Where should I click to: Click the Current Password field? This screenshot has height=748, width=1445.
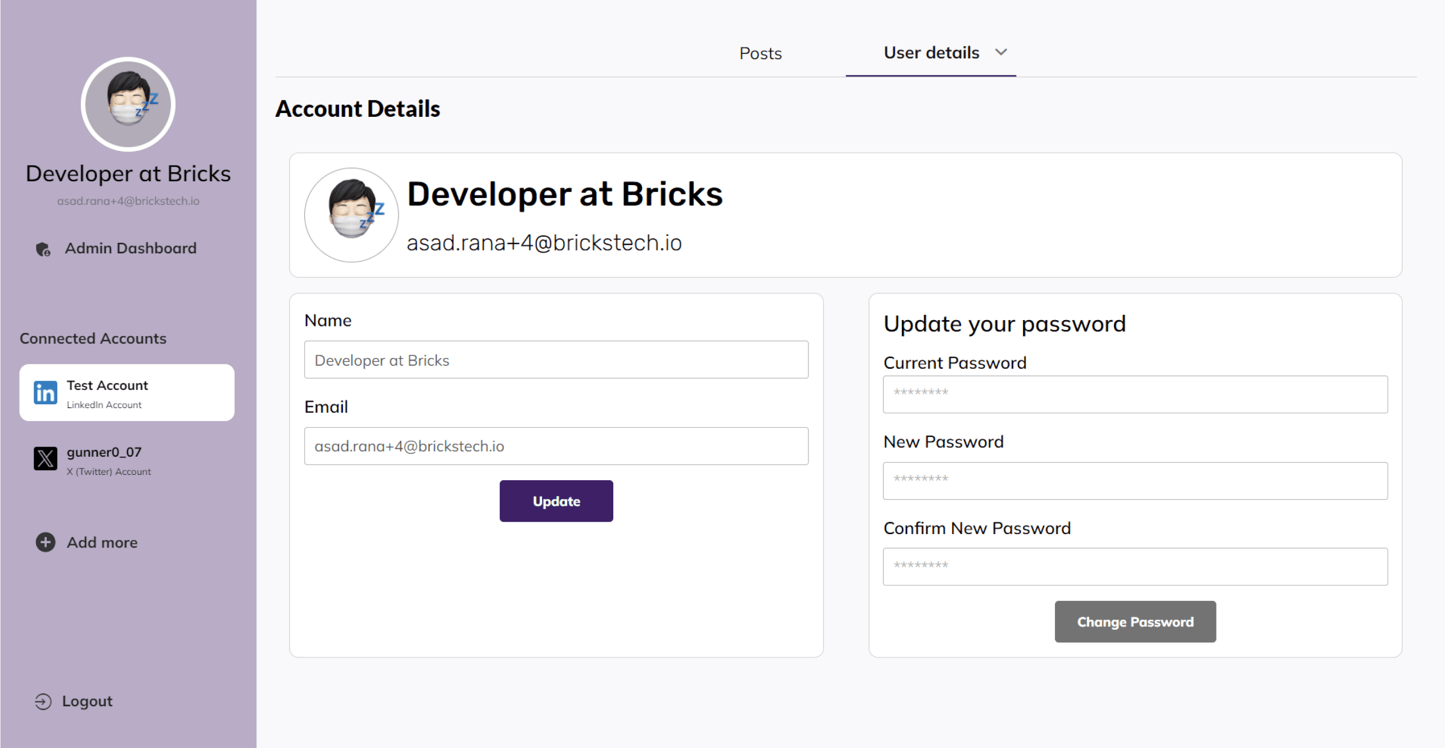pyautogui.click(x=1135, y=394)
